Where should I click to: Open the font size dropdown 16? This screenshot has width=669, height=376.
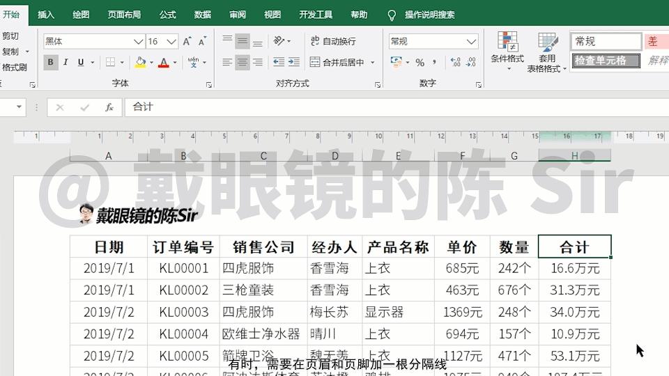point(171,41)
